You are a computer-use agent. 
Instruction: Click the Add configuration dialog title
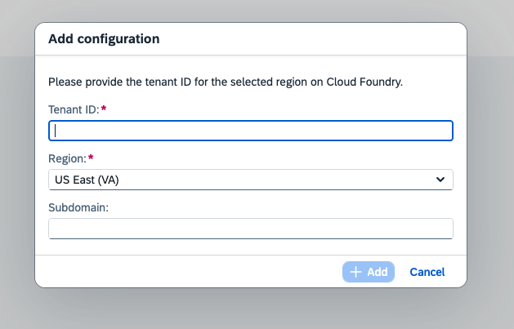(x=104, y=38)
